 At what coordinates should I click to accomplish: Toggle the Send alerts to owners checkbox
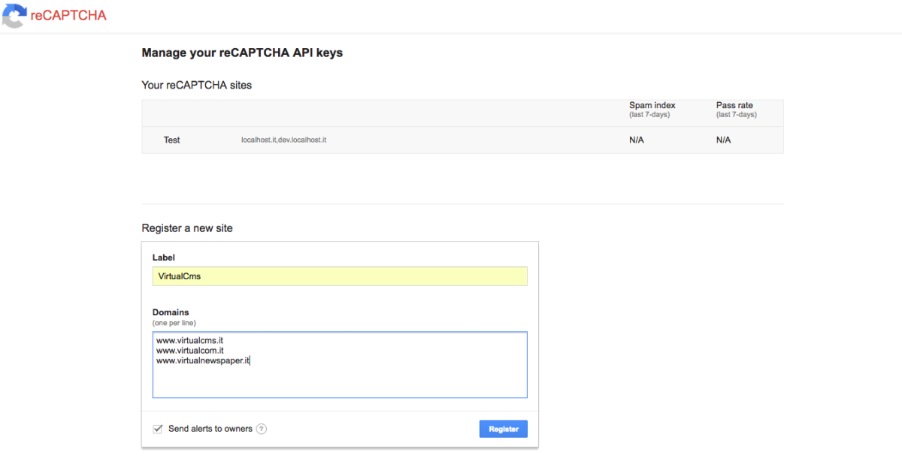point(158,429)
